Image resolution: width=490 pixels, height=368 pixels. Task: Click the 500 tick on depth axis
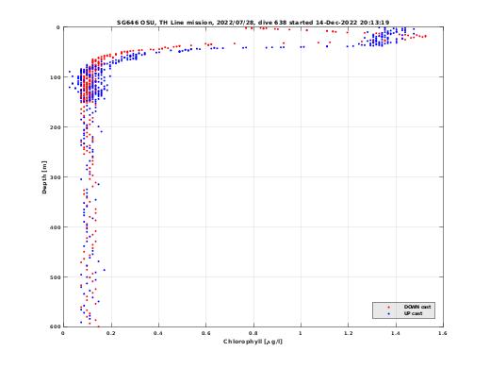coord(55,277)
